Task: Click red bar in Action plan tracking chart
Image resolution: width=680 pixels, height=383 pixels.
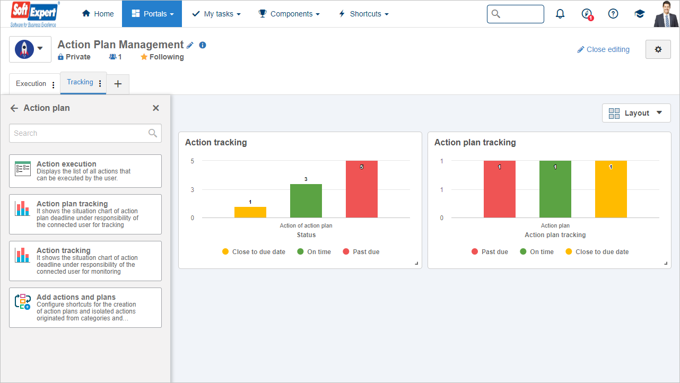Action: click(500, 189)
